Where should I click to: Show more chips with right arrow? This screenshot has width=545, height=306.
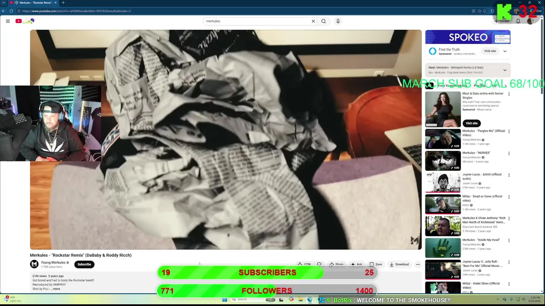(506, 86)
